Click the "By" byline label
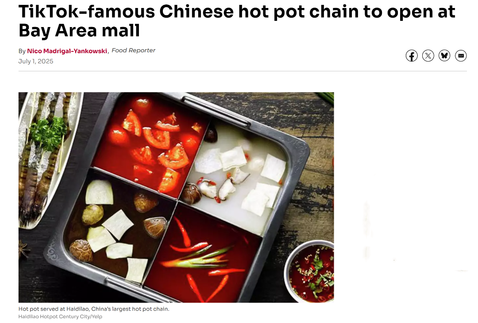The image size is (478, 323). coord(22,51)
